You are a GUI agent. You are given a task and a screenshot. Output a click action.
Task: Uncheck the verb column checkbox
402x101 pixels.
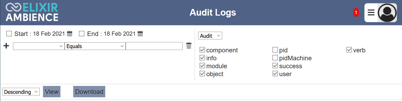[x=349, y=50]
